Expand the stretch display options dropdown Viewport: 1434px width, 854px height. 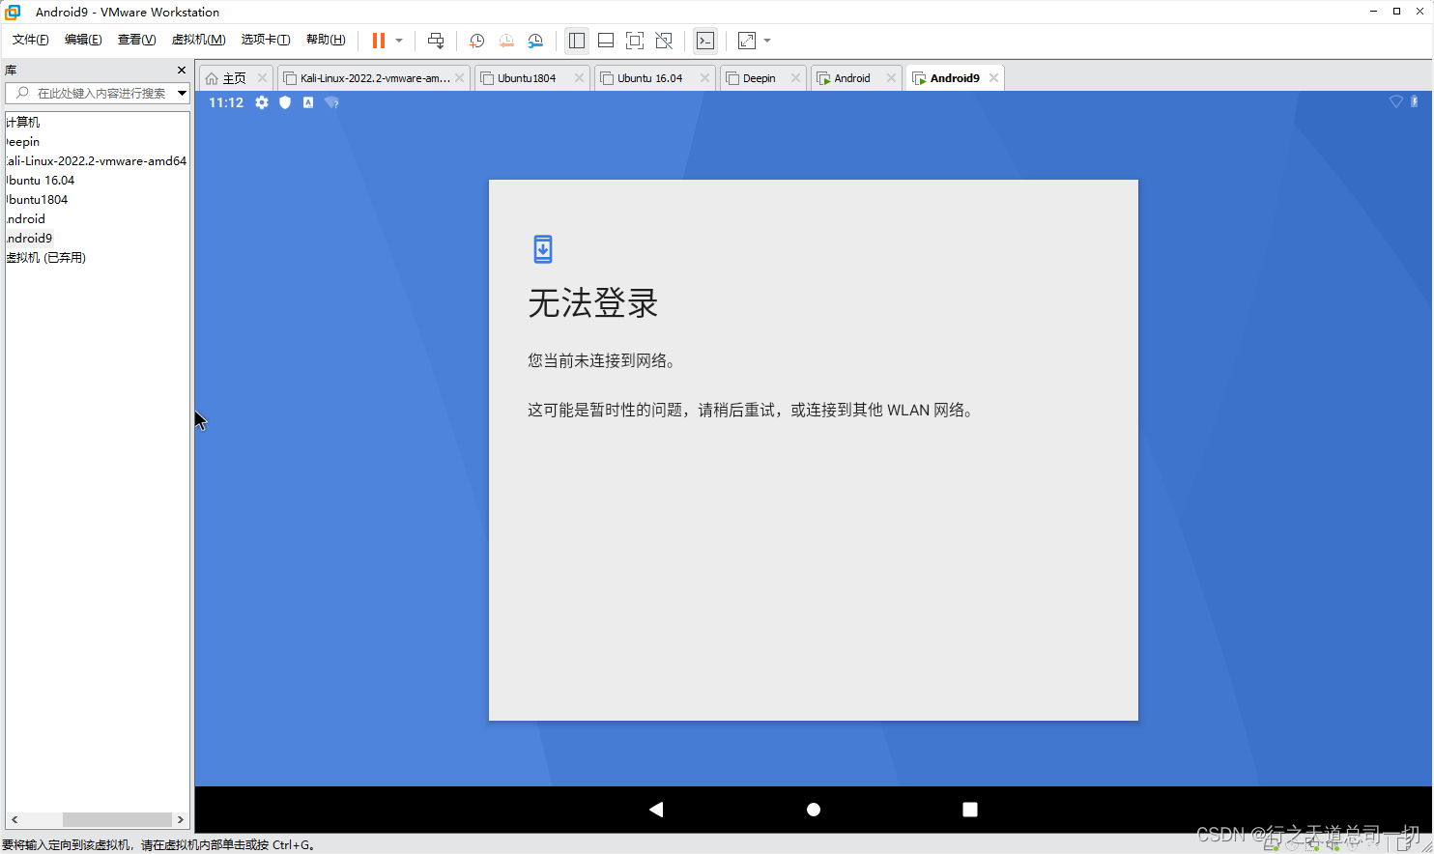click(x=767, y=41)
